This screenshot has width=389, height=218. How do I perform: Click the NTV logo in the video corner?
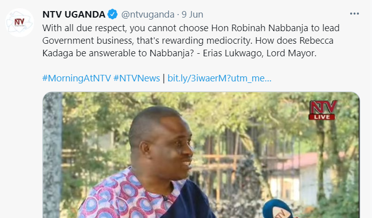[x=322, y=106]
